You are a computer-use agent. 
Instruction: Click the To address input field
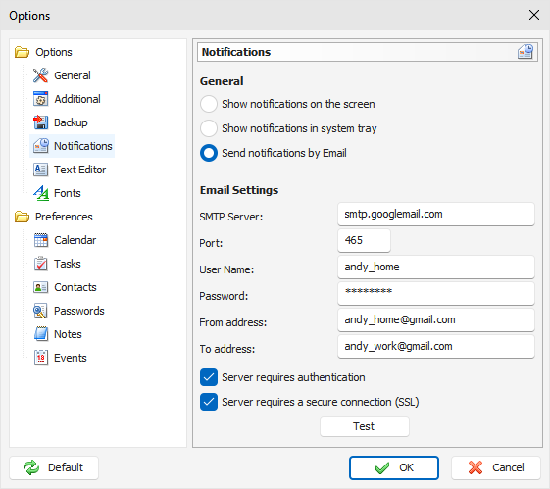tap(436, 346)
